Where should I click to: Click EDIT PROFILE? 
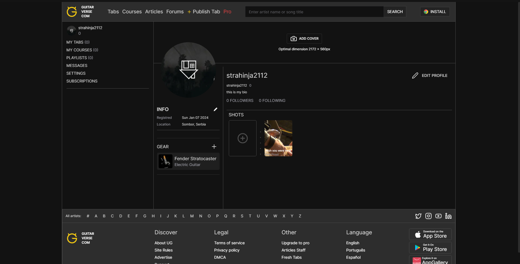tap(430, 76)
